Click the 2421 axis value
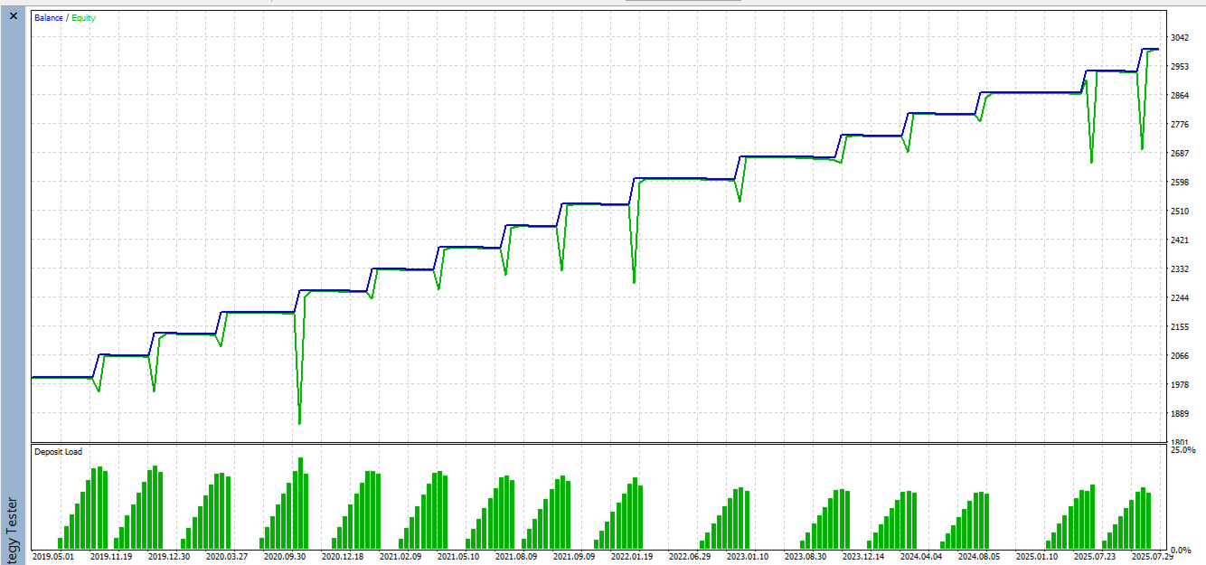The height and width of the screenshot is (565, 1206). 1179,240
